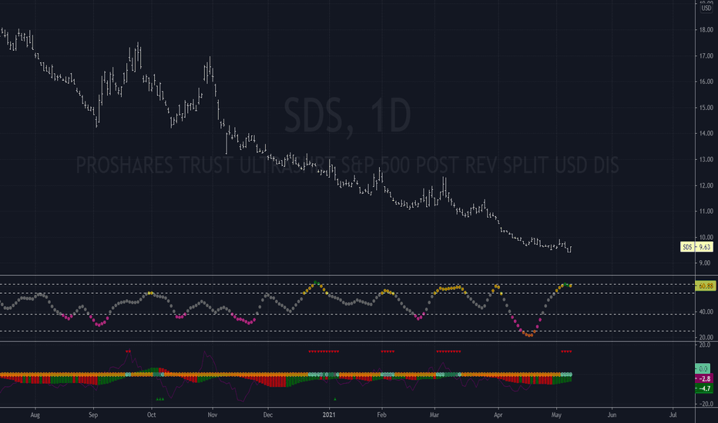Viewport: 718px width, 423px height.
Task: Click the Jun label on time axis
Action: pos(612,415)
